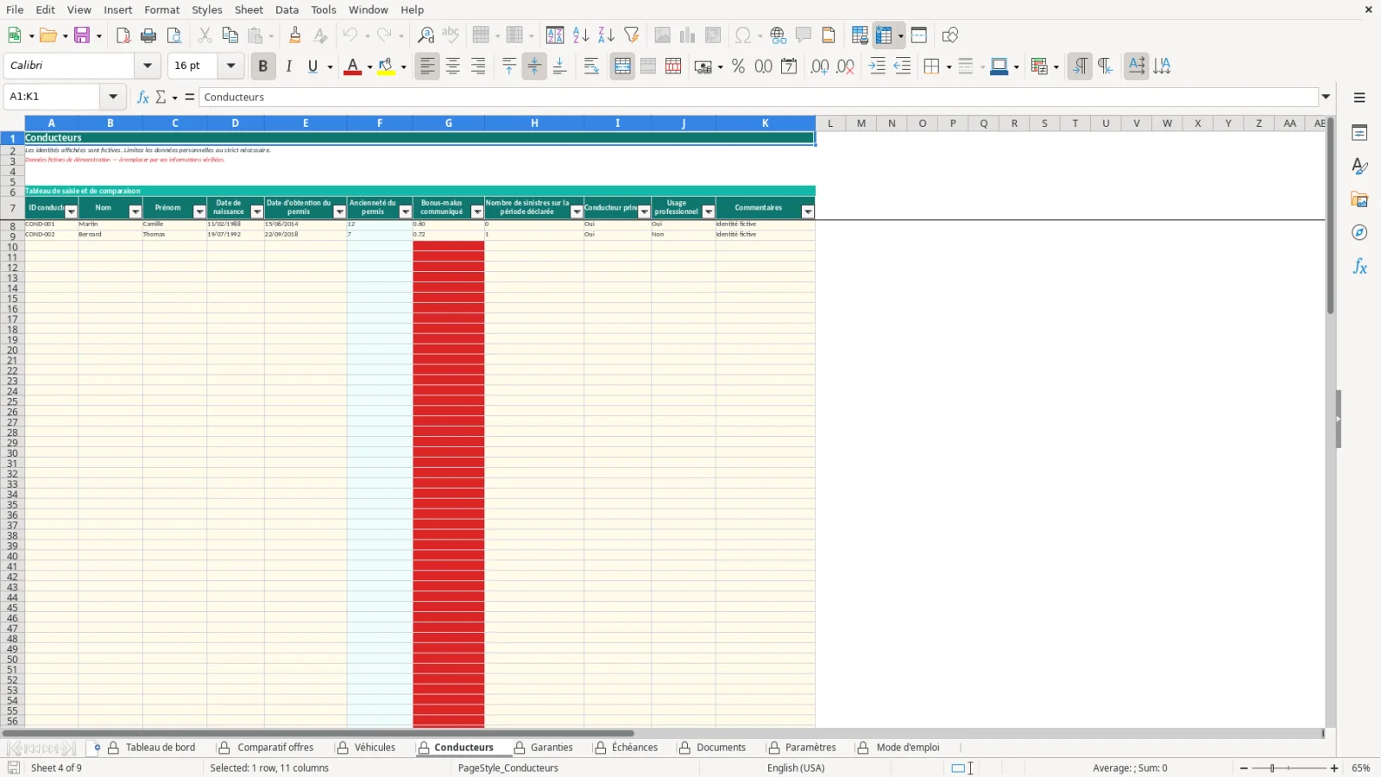
Task: Click zoom out minus button
Action: (x=1244, y=768)
